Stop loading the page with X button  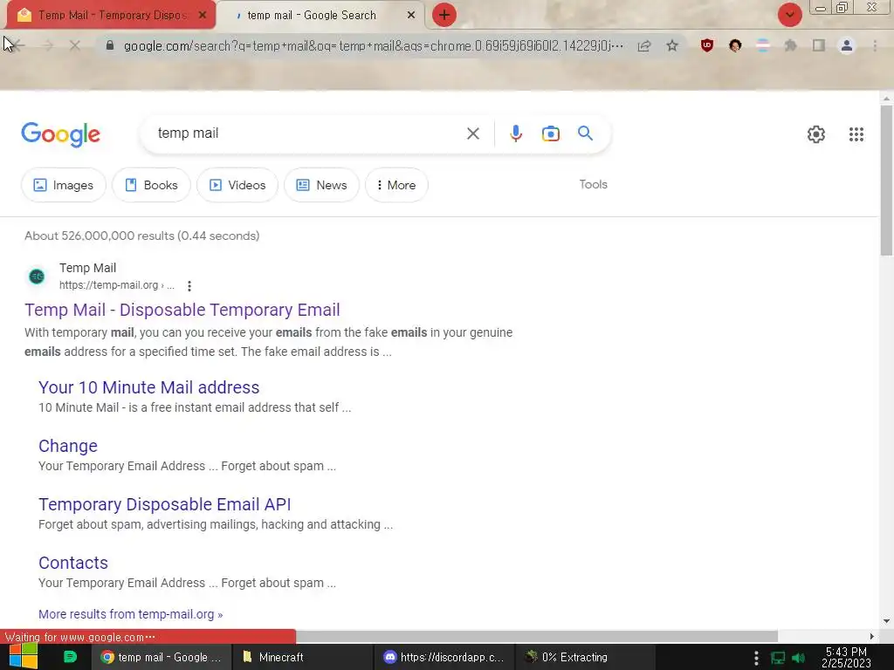coord(75,45)
